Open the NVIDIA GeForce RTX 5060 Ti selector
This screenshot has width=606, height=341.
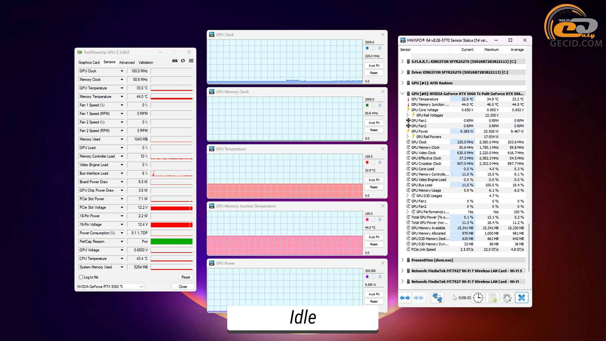point(110,287)
